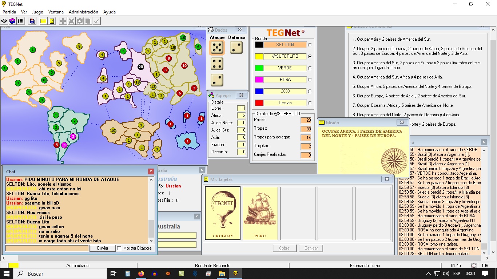The image size is (497, 279).
Task: Select the VERDE player radio button
Action: pos(310,68)
